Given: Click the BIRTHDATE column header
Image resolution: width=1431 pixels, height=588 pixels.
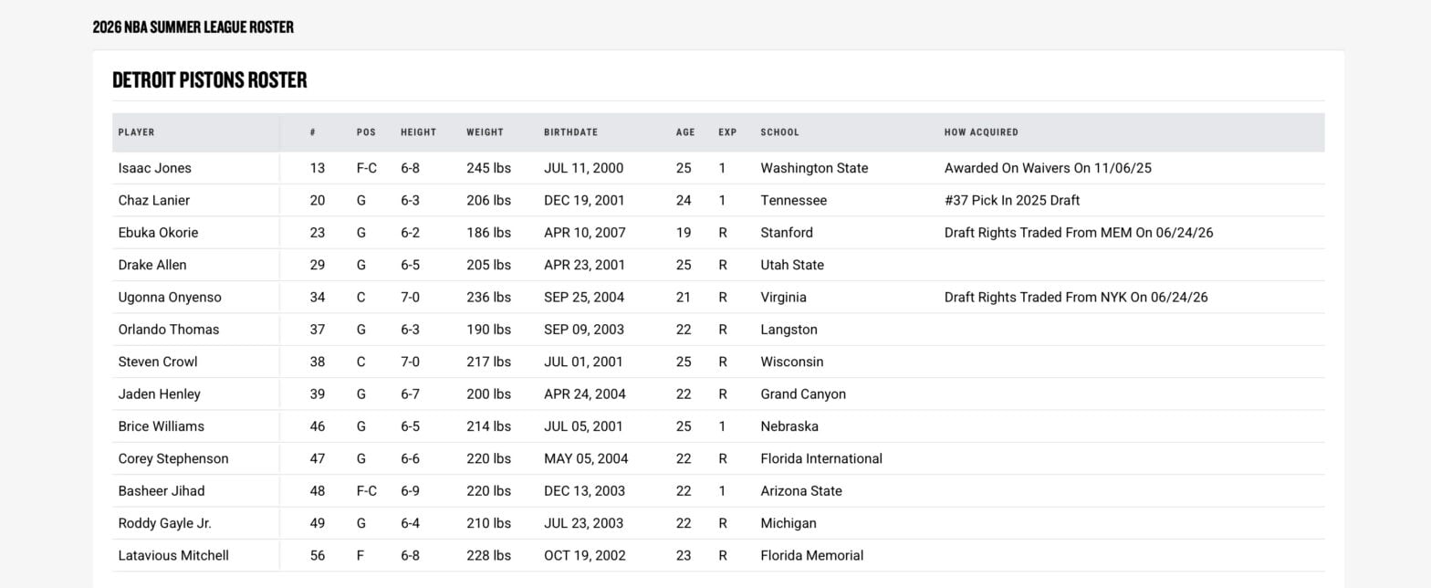Looking at the screenshot, I should 571,132.
